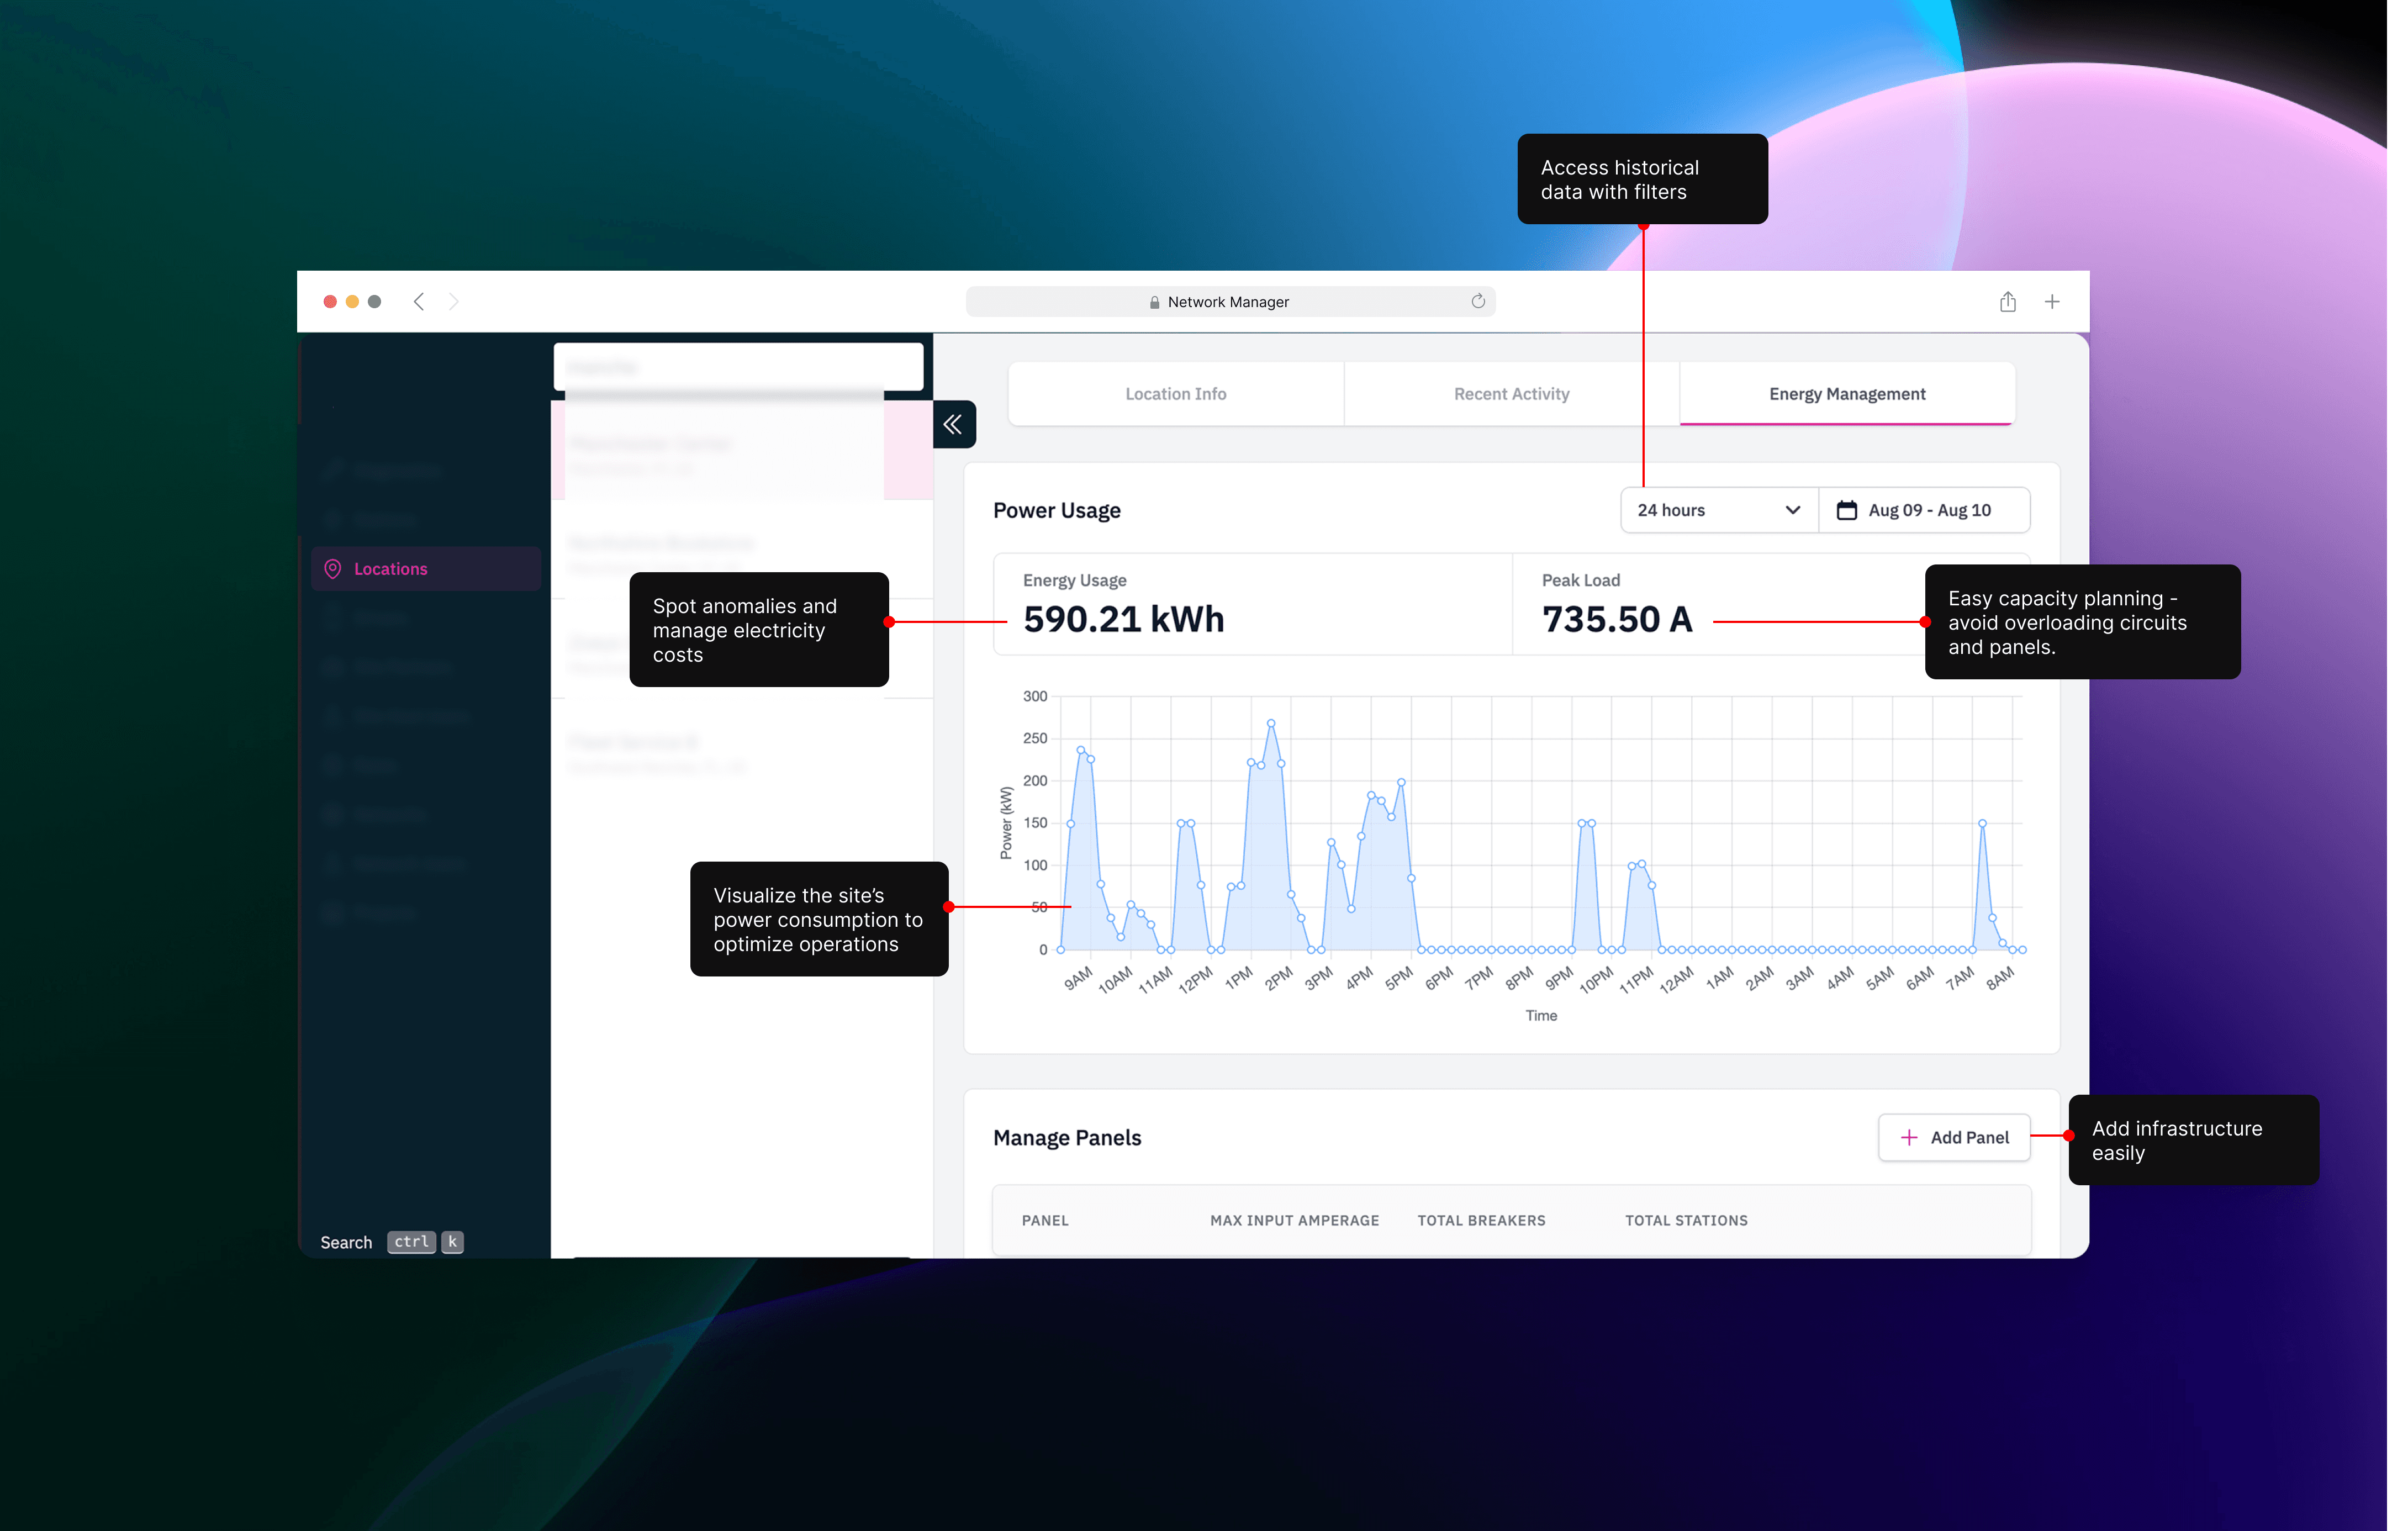This screenshot has height=1531, width=2408.
Task: Click the 2PM peak data point on chart
Action: tap(1270, 722)
